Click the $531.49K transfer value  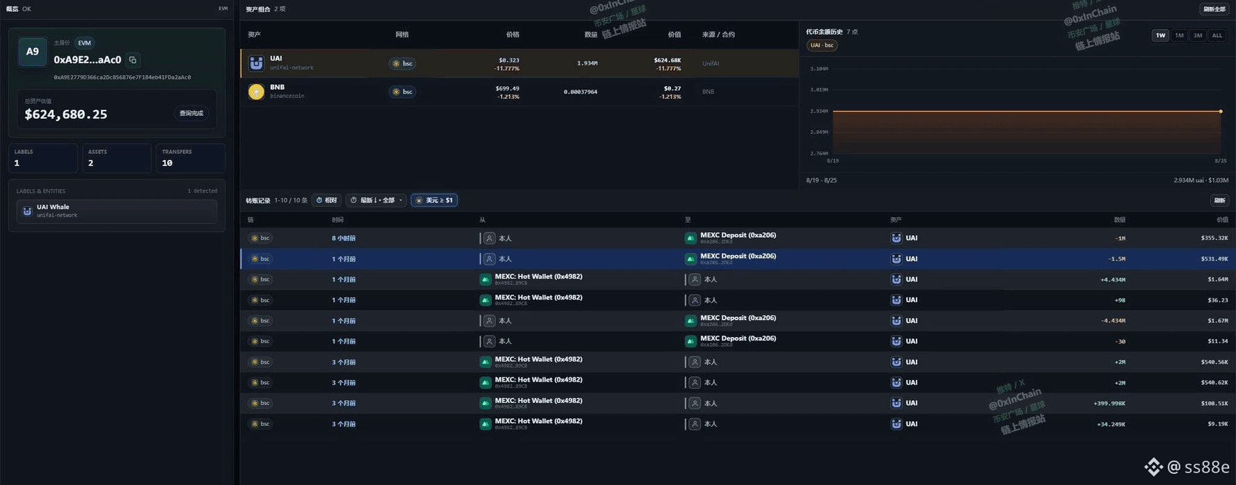click(x=1214, y=259)
